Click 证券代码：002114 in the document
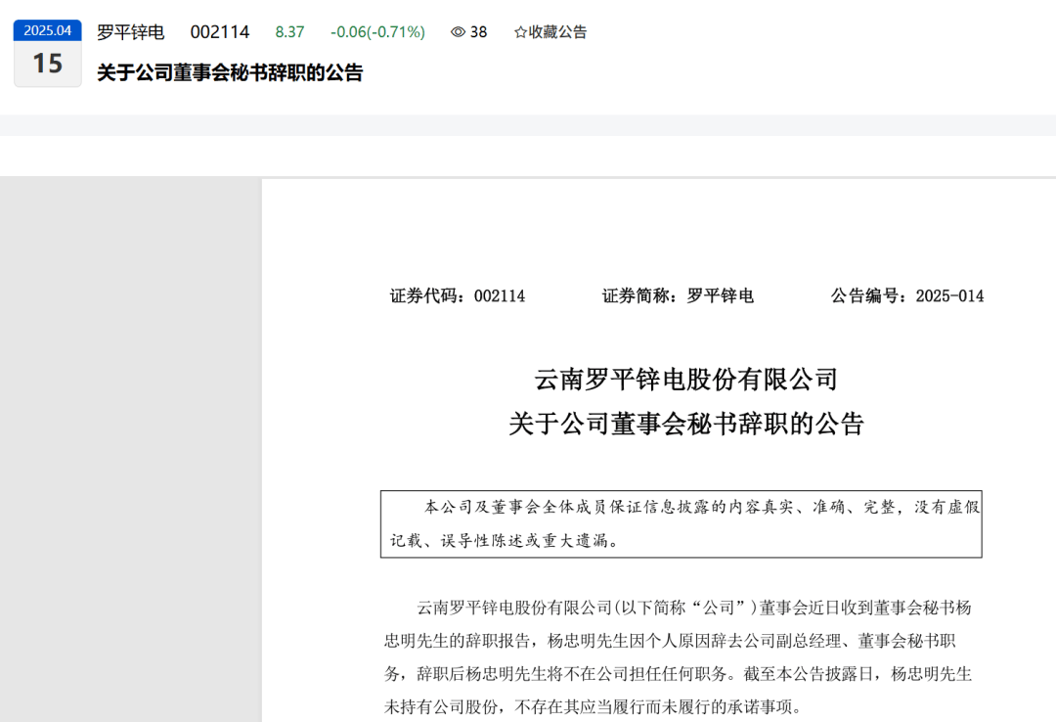The width and height of the screenshot is (1056, 722). (x=458, y=296)
